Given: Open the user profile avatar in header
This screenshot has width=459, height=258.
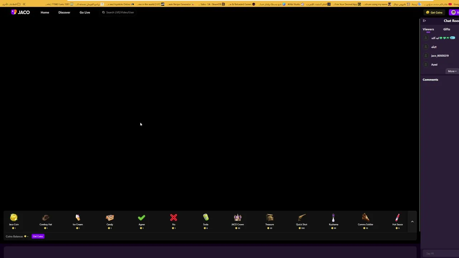Looking at the screenshot, I should point(453,12).
